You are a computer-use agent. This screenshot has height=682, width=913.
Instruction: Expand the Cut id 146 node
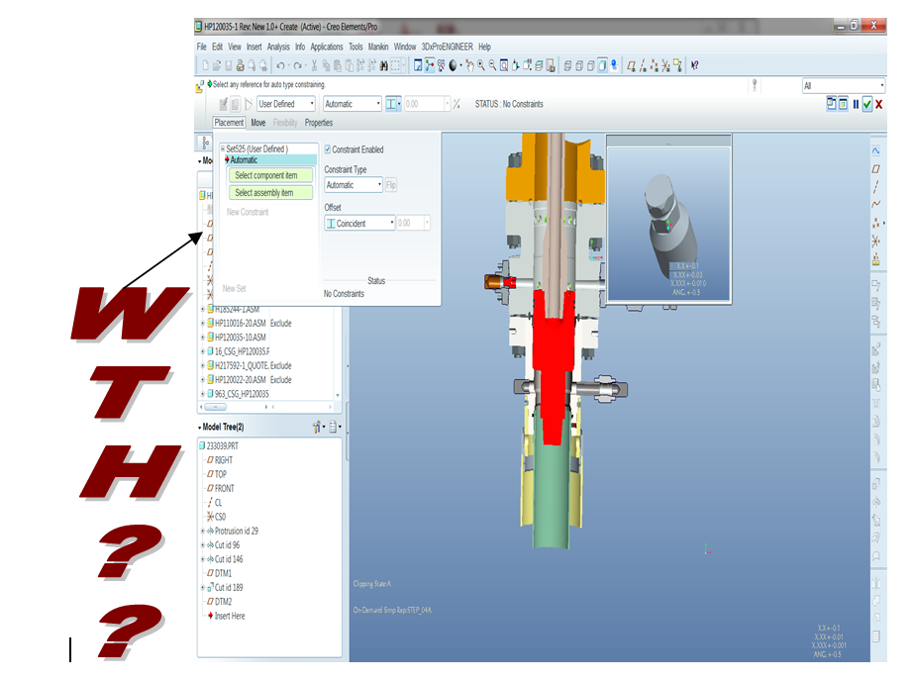tap(203, 559)
